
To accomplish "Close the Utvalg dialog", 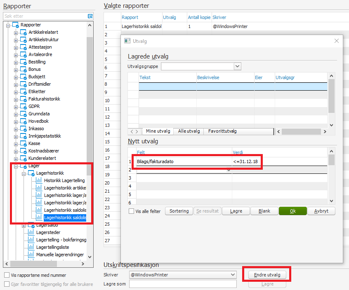I will pyautogui.click(x=337, y=41).
